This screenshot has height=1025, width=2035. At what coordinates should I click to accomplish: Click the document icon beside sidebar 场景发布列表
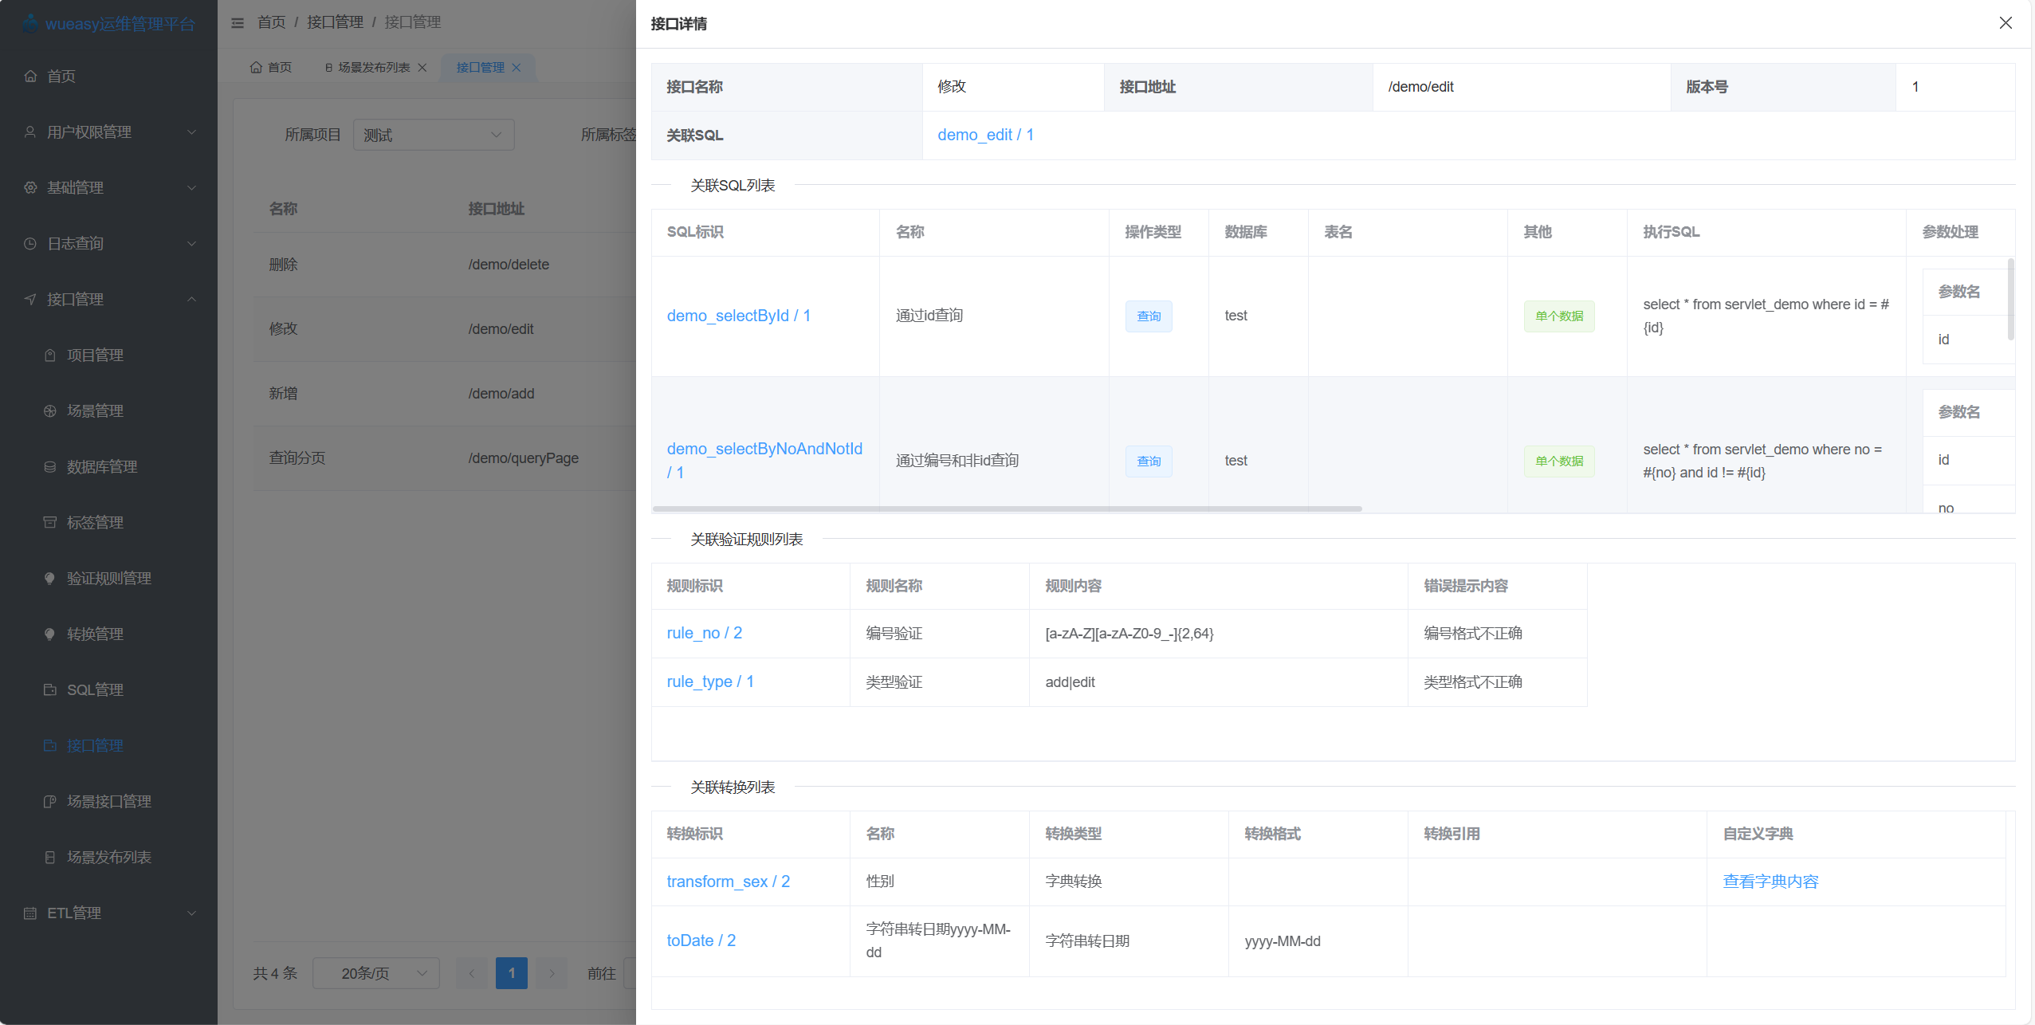click(50, 858)
